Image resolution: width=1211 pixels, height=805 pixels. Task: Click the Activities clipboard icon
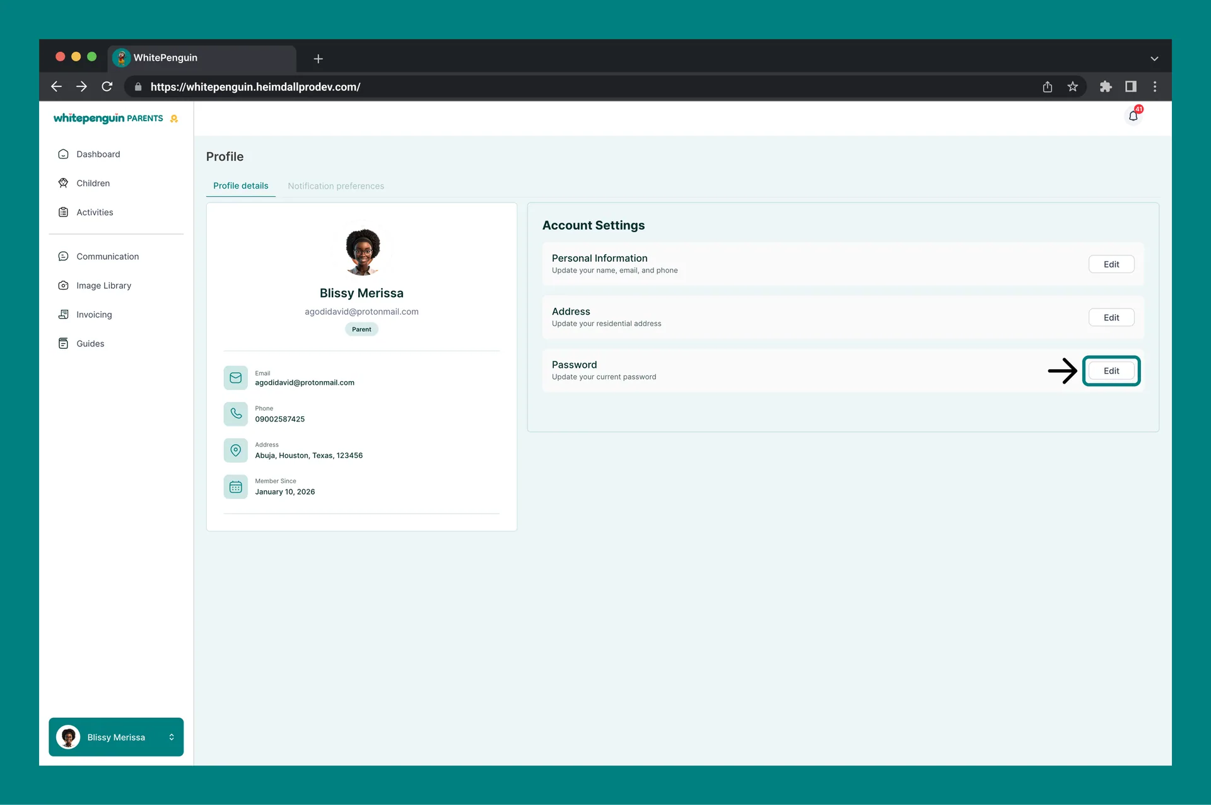click(x=63, y=212)
